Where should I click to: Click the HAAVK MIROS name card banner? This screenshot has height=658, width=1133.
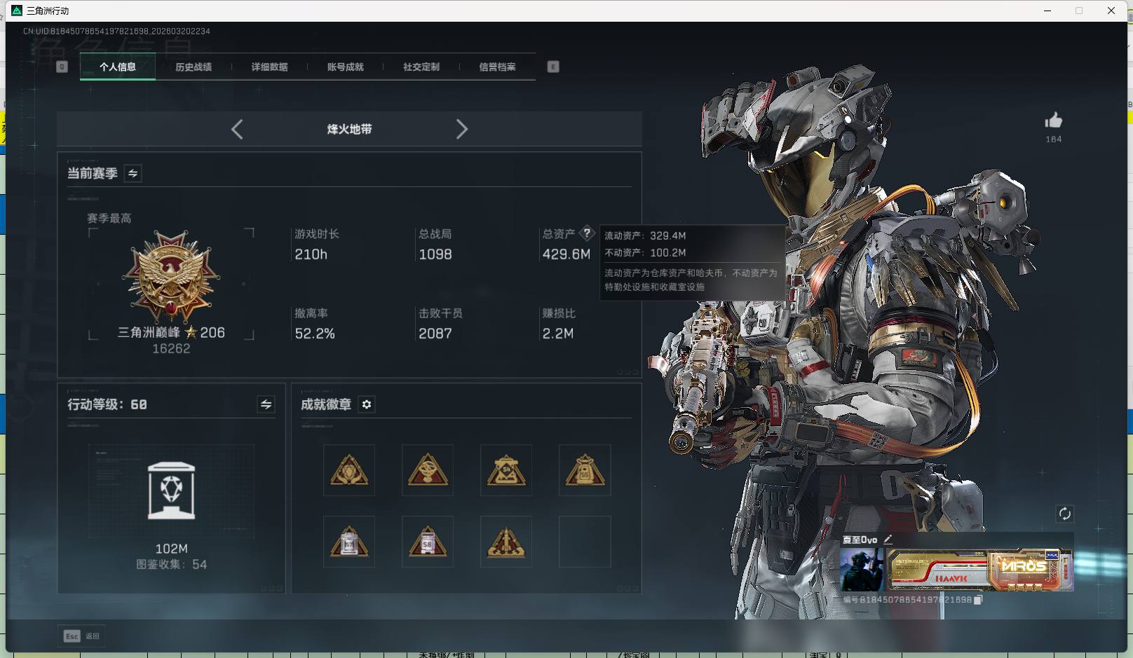point(979,570)
